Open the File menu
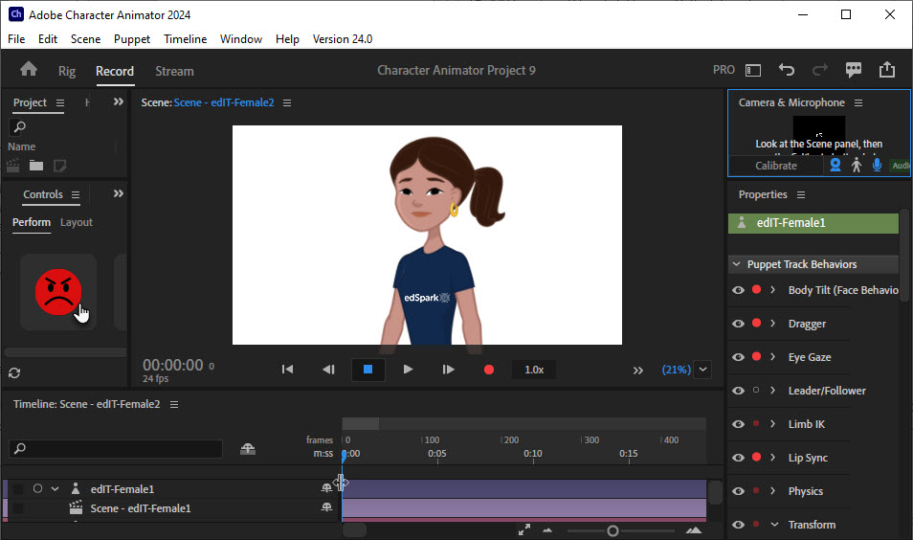This screenshot has height=540, width=913. [x=16, y=39]
